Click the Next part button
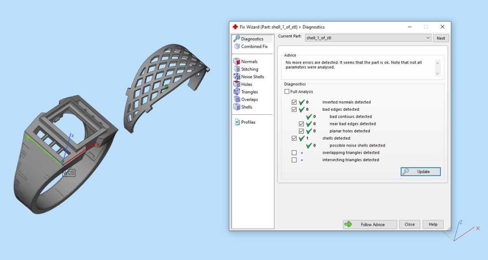This screenshot has width=488, height=260. [441, 38]
